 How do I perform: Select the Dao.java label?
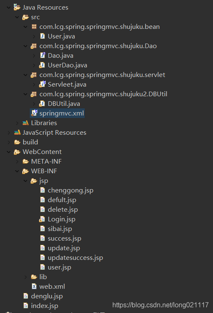point(60,56)
